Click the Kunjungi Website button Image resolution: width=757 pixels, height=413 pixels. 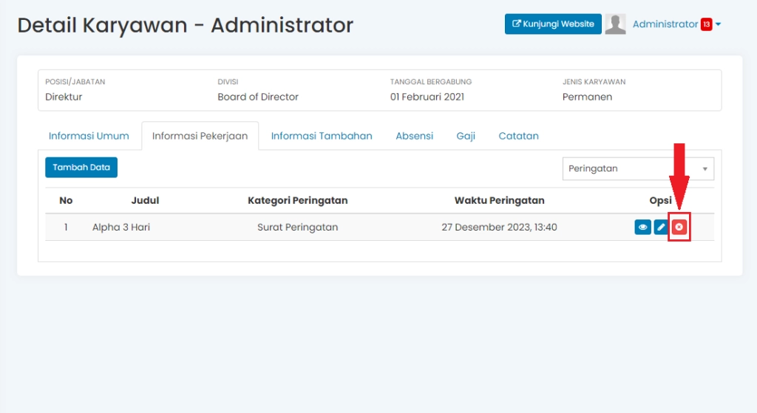click(553, 24)
